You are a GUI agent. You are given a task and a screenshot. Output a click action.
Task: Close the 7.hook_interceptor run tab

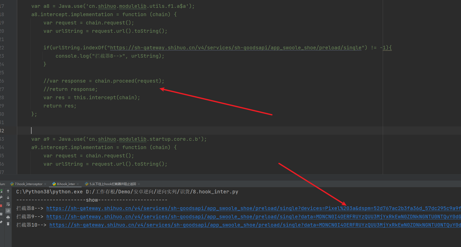point(45,184)
